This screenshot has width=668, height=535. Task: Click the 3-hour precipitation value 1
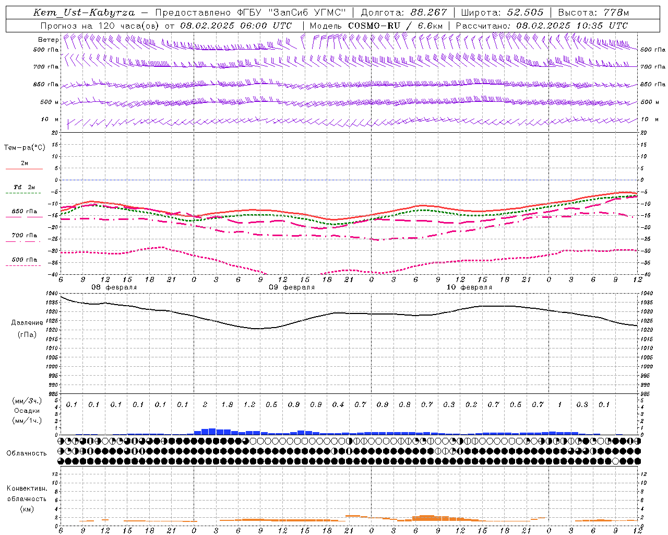point(560,404)
